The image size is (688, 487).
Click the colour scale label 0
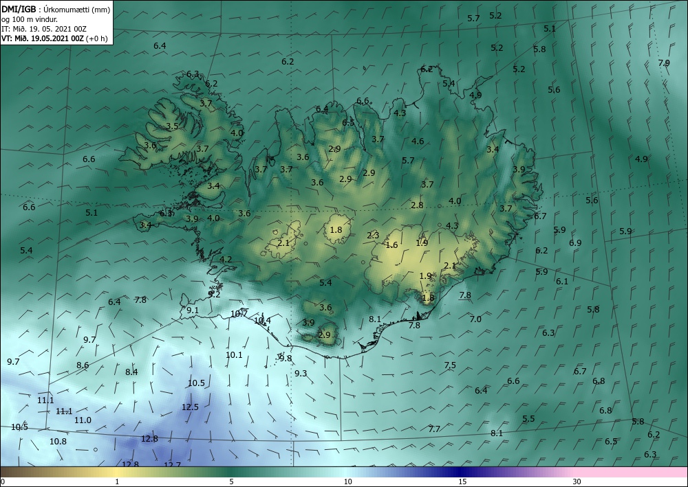pyautogui.click(x=3, y=482)
